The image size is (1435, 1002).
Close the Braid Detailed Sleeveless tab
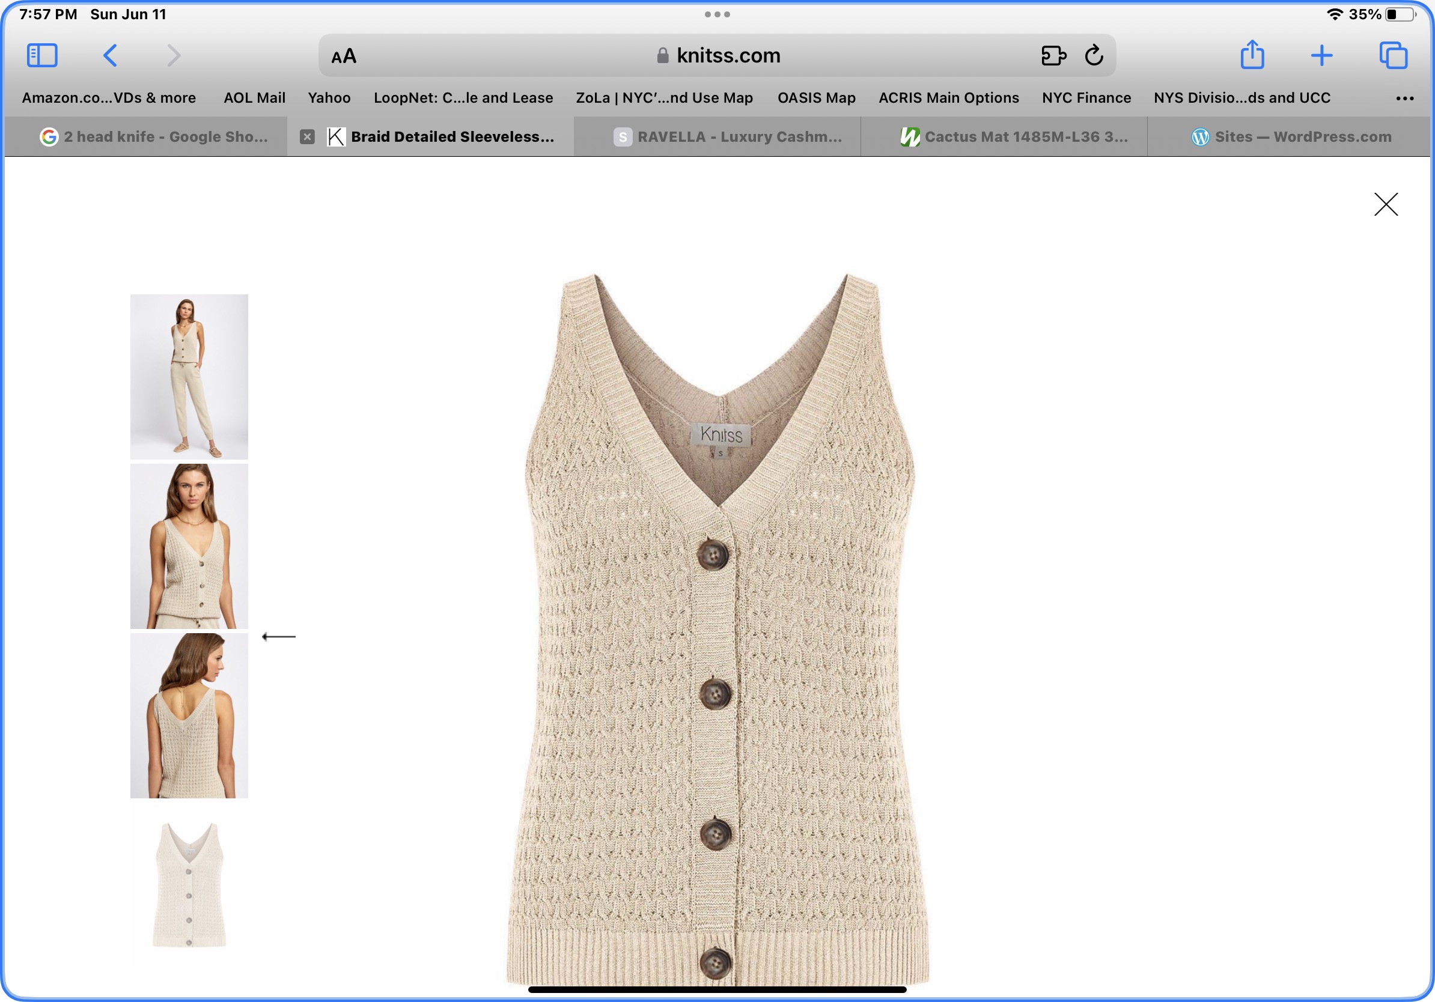[x=307, y=137]
